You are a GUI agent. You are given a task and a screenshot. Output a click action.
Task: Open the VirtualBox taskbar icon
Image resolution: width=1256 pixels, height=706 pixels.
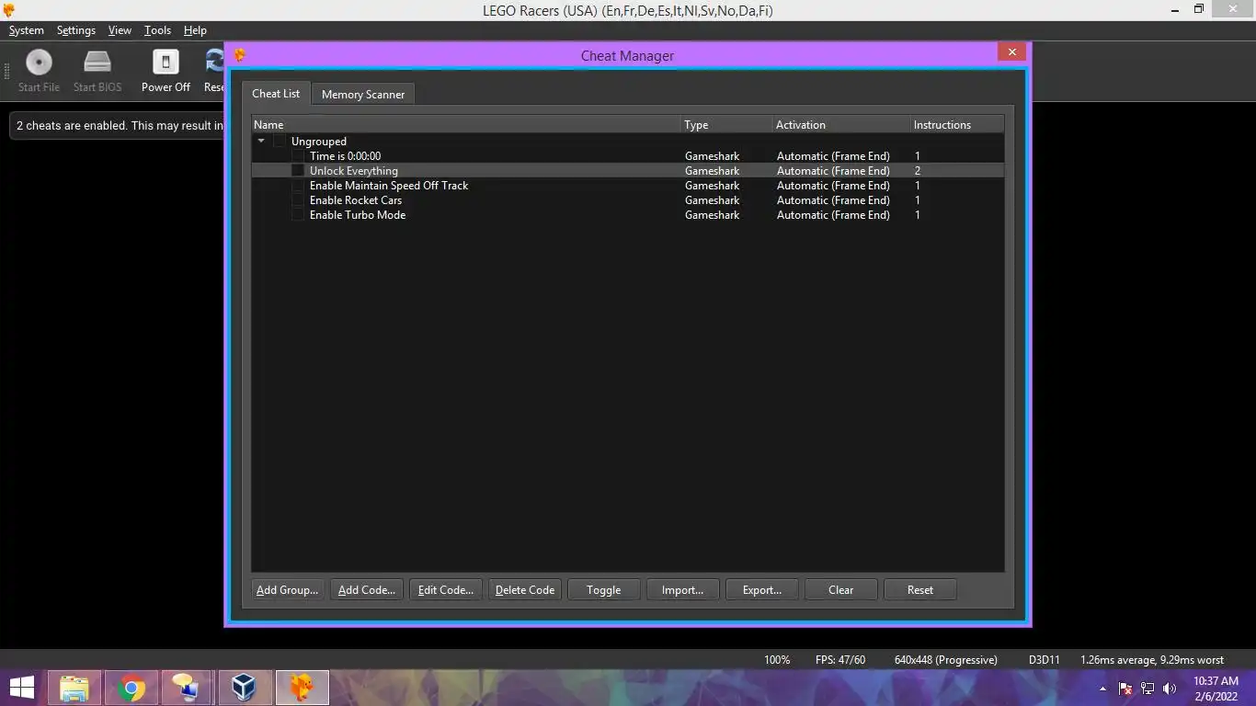coord(244,688)
